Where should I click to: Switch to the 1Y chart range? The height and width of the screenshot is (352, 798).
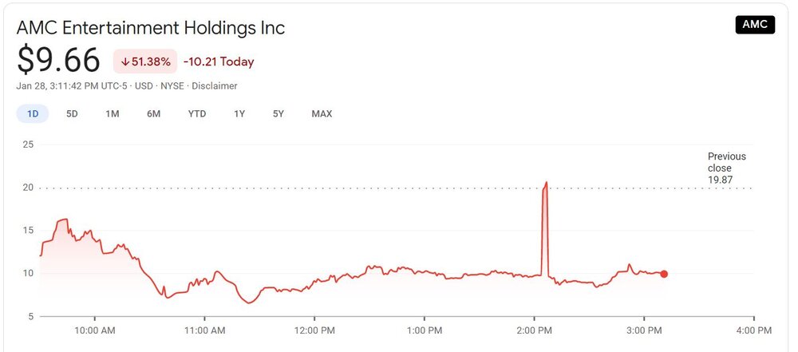[239, 113]
